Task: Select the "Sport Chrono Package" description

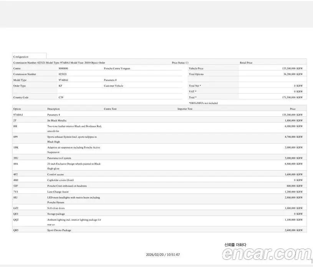Action: click(x=59, y=230)
